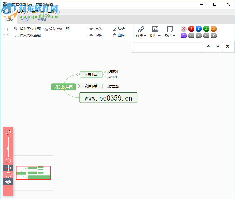Center on root with target icon
The height and width of the screenshot is (199, 235).
pos(8,175)
